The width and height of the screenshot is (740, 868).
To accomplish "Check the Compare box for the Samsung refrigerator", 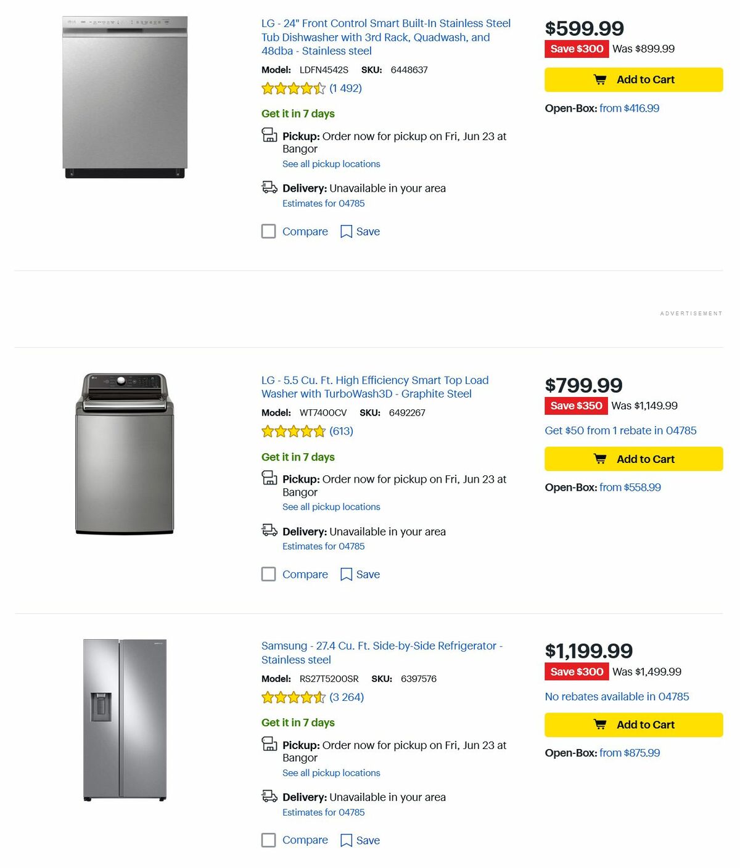I will [x=268, y=840].
